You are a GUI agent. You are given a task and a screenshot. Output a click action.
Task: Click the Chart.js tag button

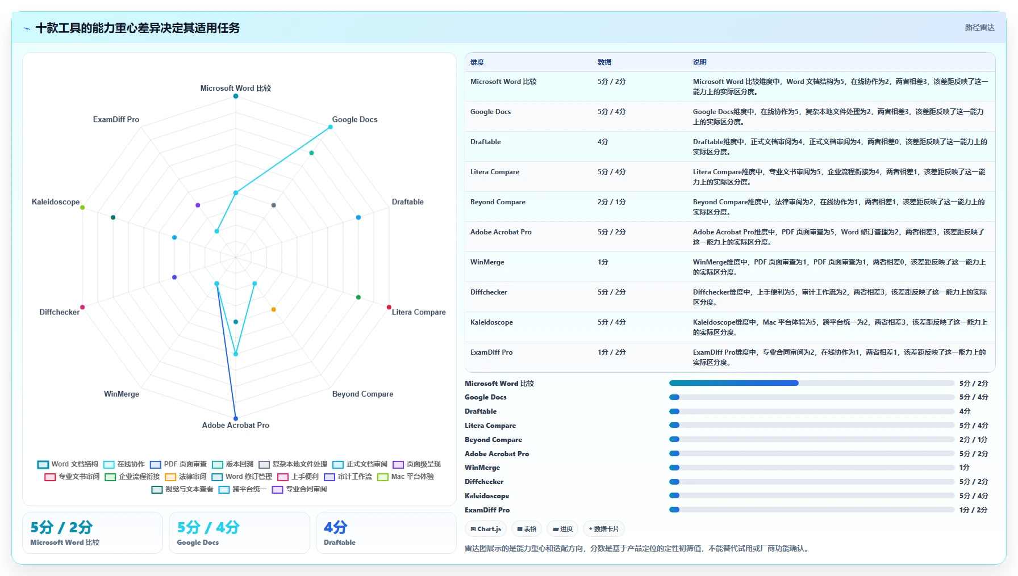coord(486,529)
